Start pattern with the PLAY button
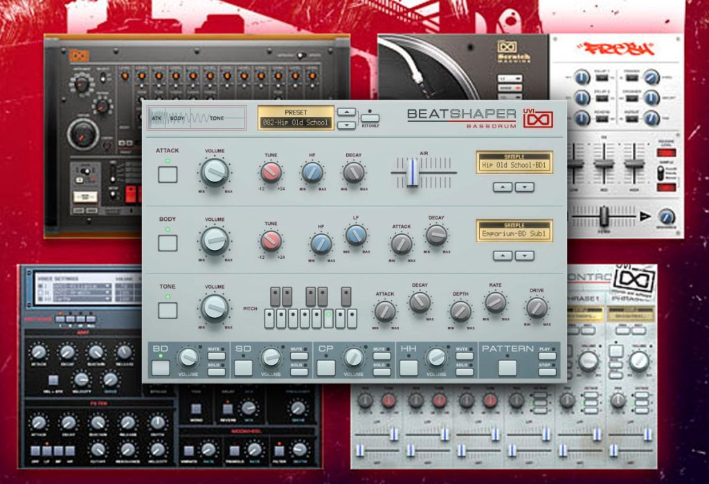 [547, 356]
